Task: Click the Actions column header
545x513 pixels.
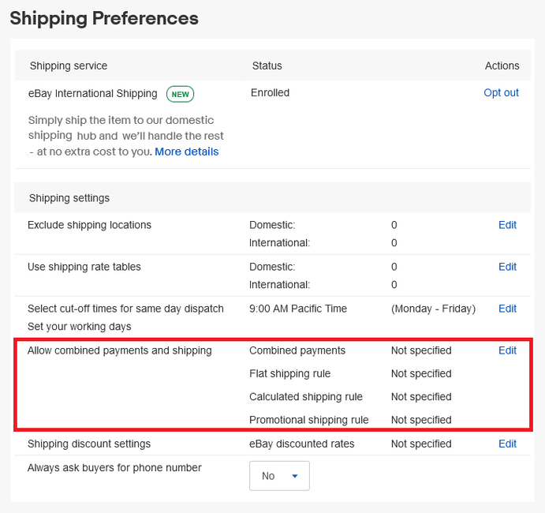Action: (x=502, y=66)
